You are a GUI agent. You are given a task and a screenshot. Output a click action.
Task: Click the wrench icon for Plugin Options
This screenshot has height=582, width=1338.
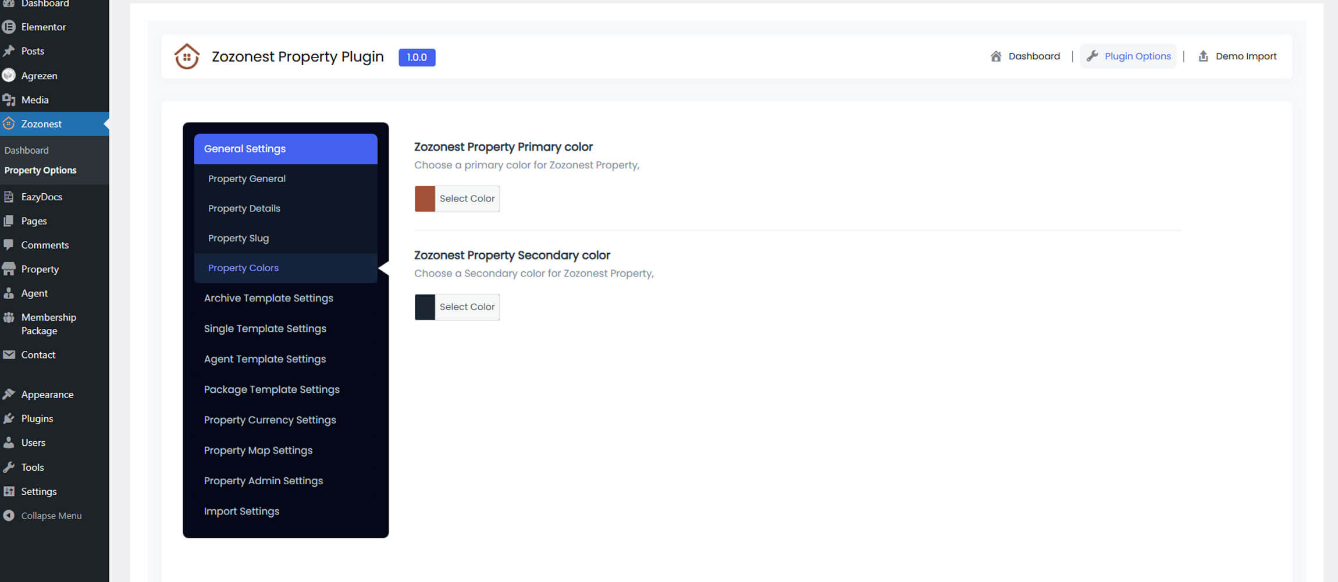click(1092, 56)
